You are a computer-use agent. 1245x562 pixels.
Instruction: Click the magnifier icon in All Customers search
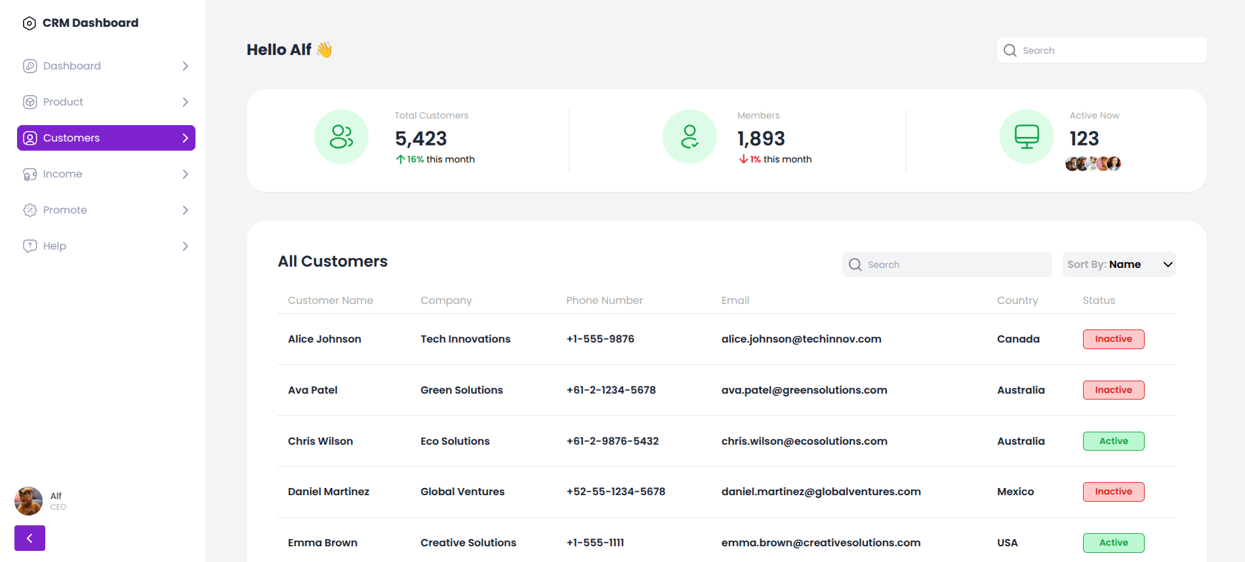coord(855,265)
